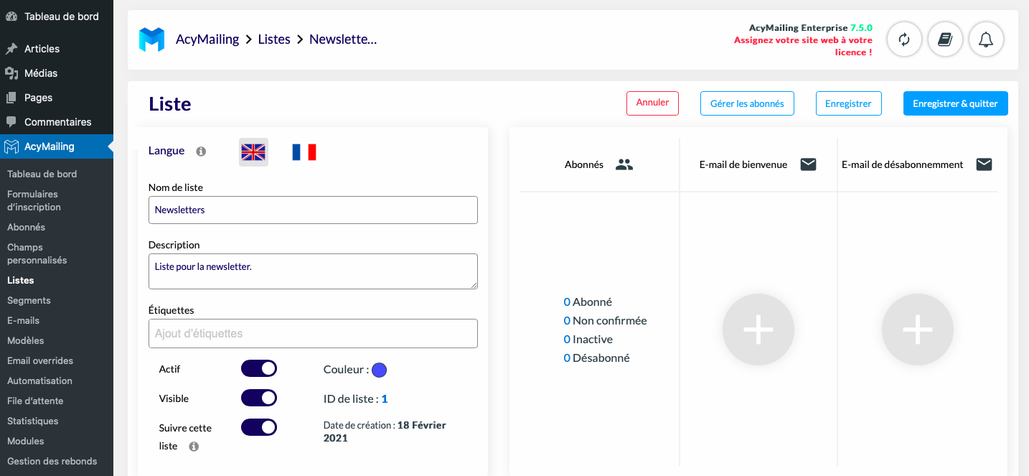Open Segments in the AcyMailing submenu
The height and width of the screenshot is (476, 1029).
[29, 300]
